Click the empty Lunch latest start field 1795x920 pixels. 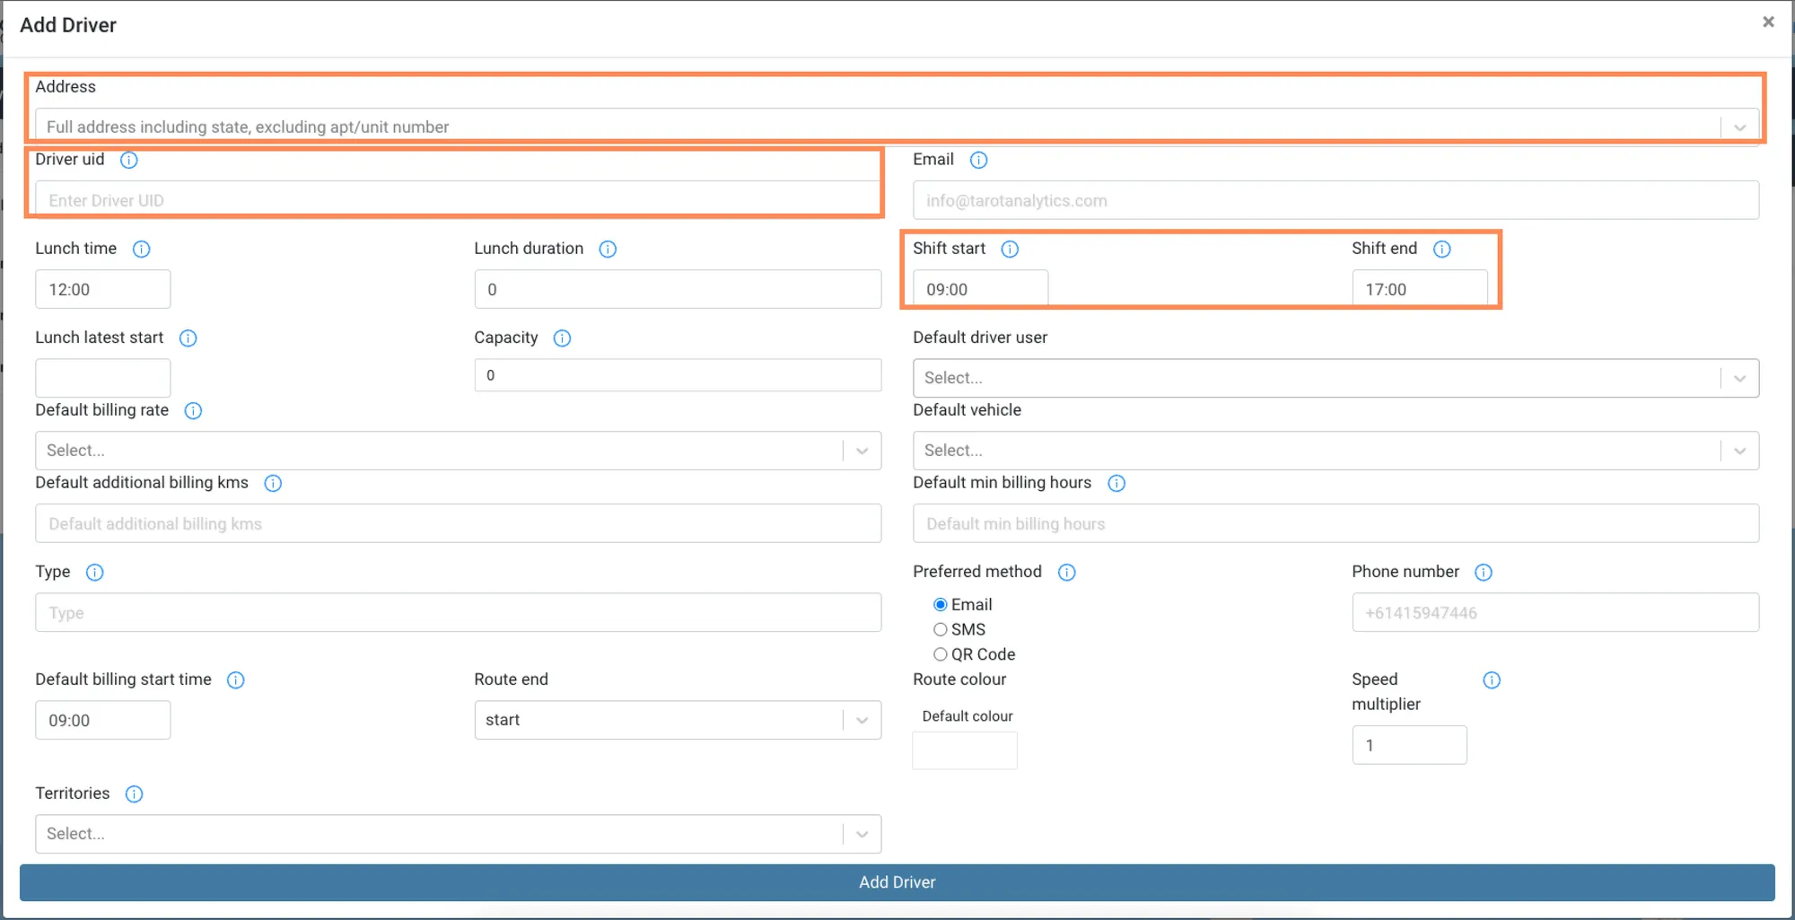(x=102, y=378)
